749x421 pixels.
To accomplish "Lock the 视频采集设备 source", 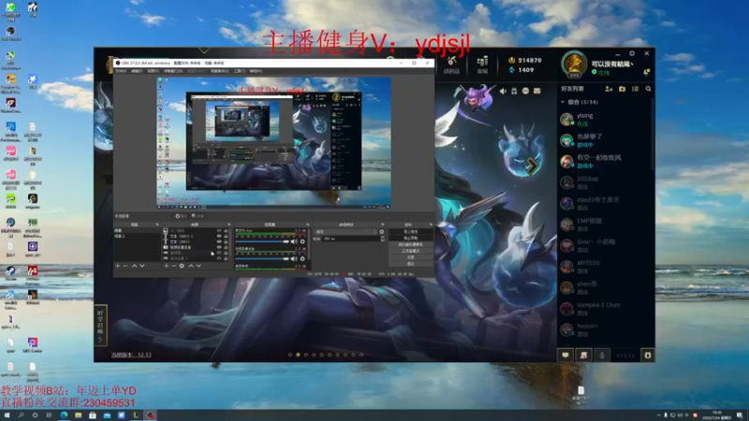I will click(x=226, y=247).
